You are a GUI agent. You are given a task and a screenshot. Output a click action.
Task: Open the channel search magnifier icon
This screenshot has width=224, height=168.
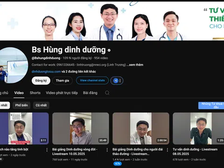click(107, 93)
